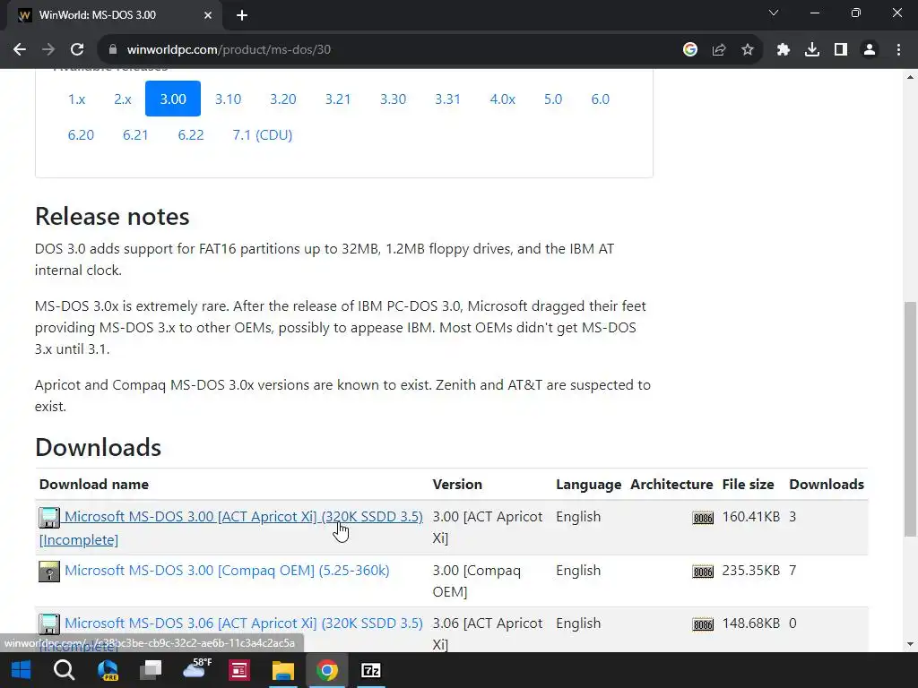This screenshot has width=918, height=688.
Task: Open the weather widget showing 58°F
Action: coord(196,668)
